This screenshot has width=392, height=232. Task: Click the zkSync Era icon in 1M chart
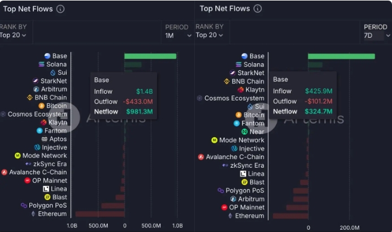pyautogui.click(x=28, y=164)
